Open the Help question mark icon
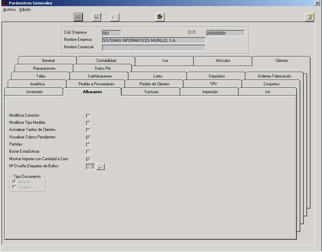Screen dimensions: 322x252 point(309,17)
